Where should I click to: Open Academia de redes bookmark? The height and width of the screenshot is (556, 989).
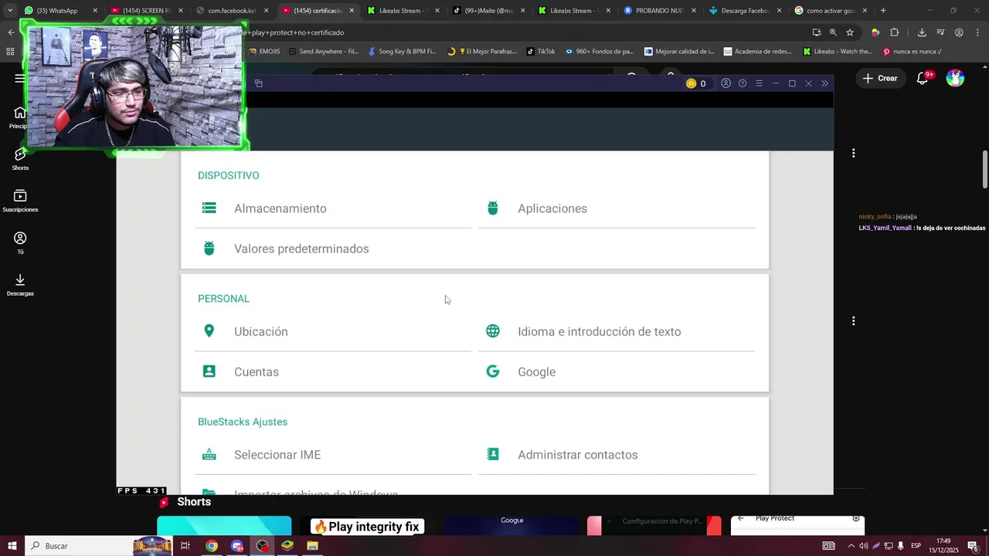(x=758, y=52)
